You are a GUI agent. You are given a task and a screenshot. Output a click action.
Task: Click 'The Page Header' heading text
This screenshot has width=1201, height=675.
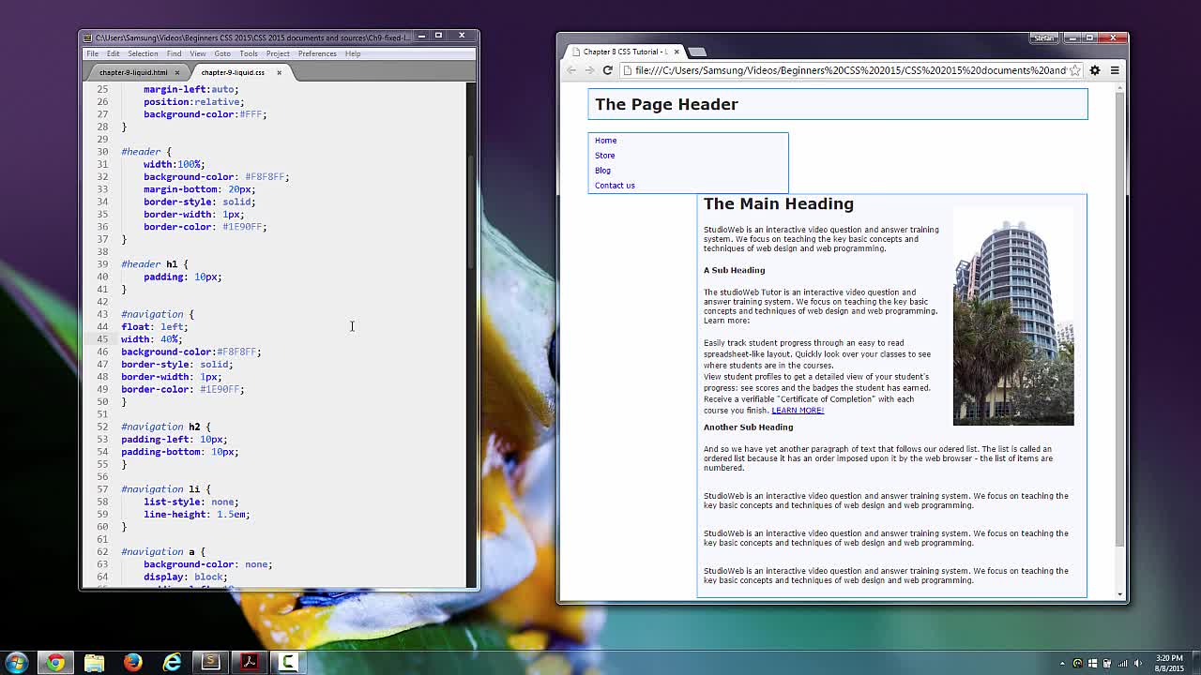pos(666,104)
